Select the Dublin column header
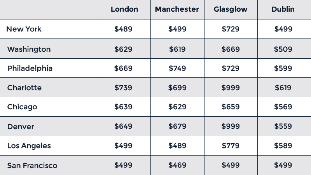 283,9
